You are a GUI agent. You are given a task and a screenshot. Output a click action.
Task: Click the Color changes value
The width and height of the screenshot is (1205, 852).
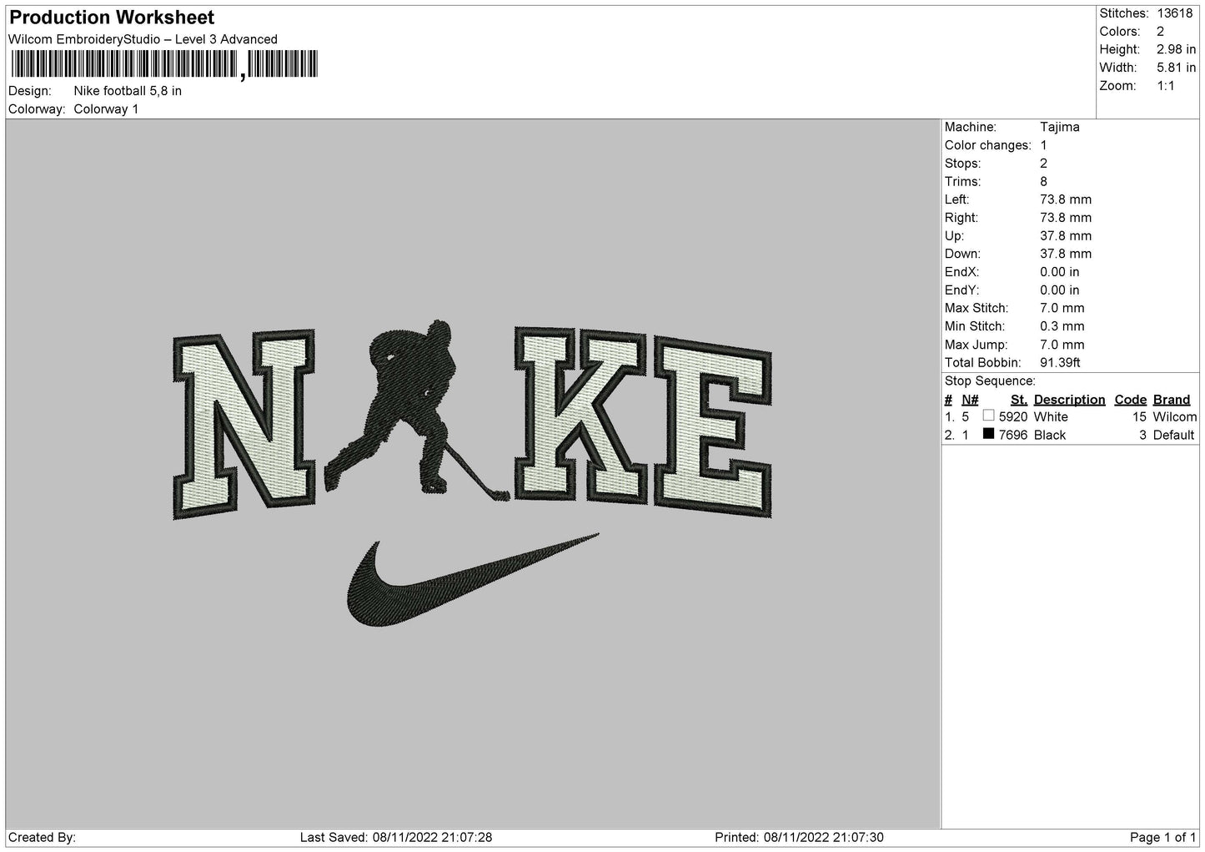[1043, 145]
